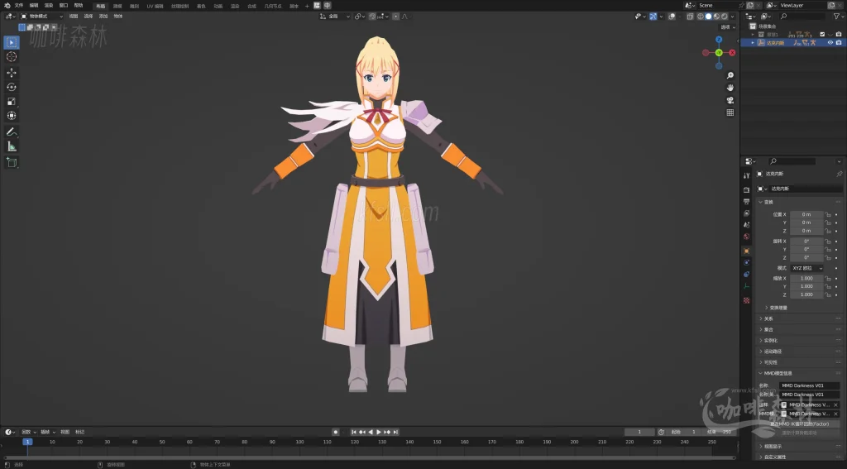Switch to the Scripting workspace tab
Screen dimensions: 847x469
294,6
